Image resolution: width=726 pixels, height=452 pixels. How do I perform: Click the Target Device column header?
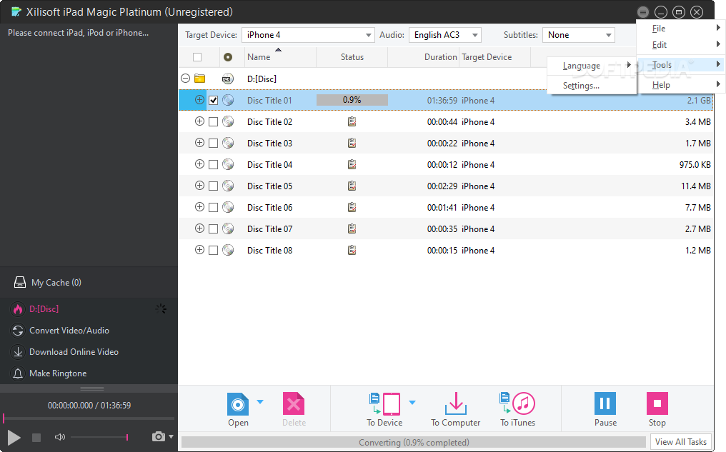495,57
